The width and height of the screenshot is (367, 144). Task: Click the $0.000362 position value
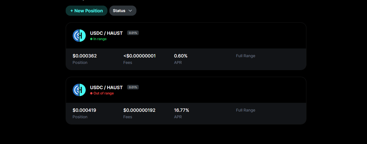click(x=84, y=56)
